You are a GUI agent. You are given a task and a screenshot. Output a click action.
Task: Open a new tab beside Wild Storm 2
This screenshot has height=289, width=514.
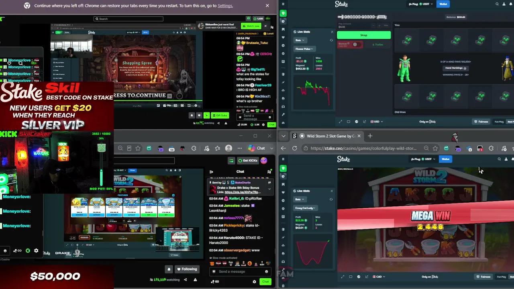click(370, 136)
